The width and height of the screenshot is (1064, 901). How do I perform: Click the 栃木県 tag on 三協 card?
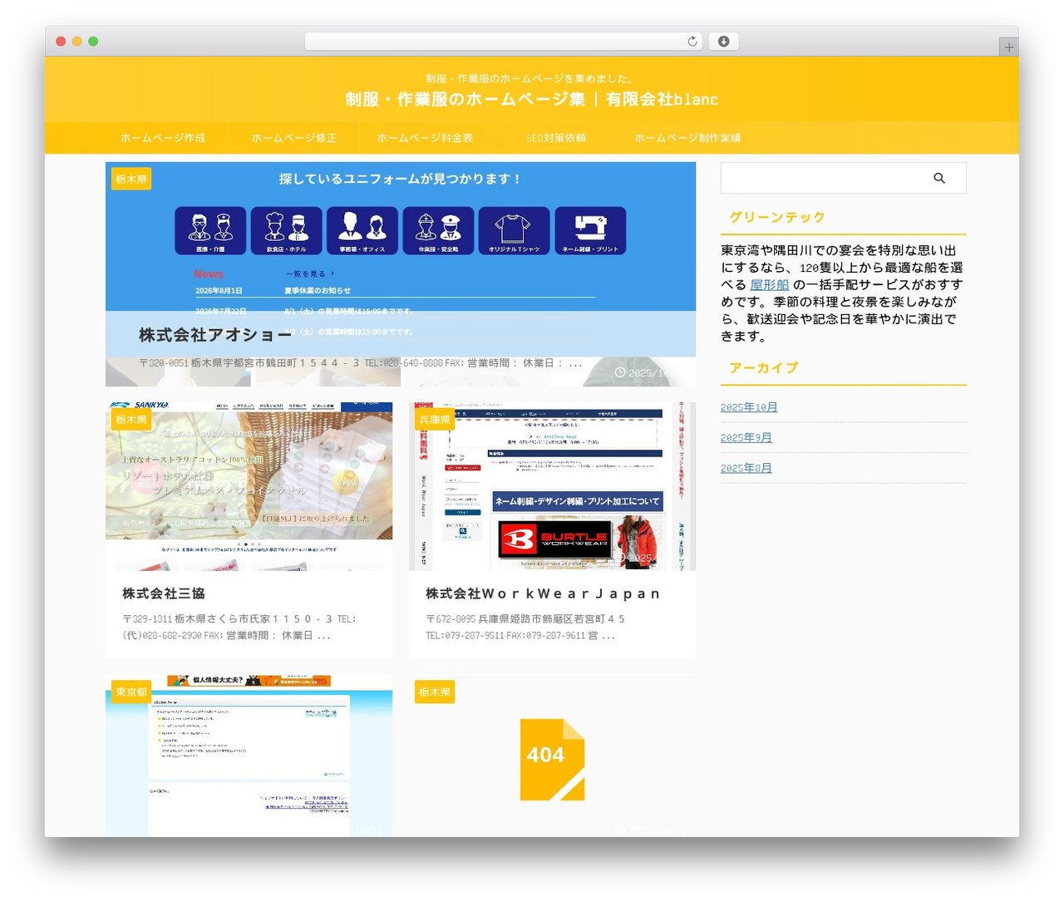131,420
